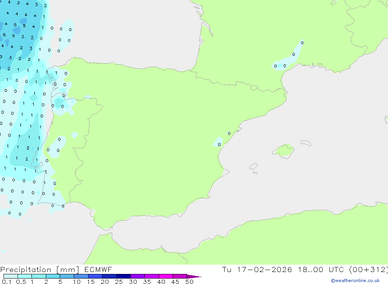Click the legend label 0.1
Image resolution: width=388 pixels, height=284 pixels.
(7, 282)
